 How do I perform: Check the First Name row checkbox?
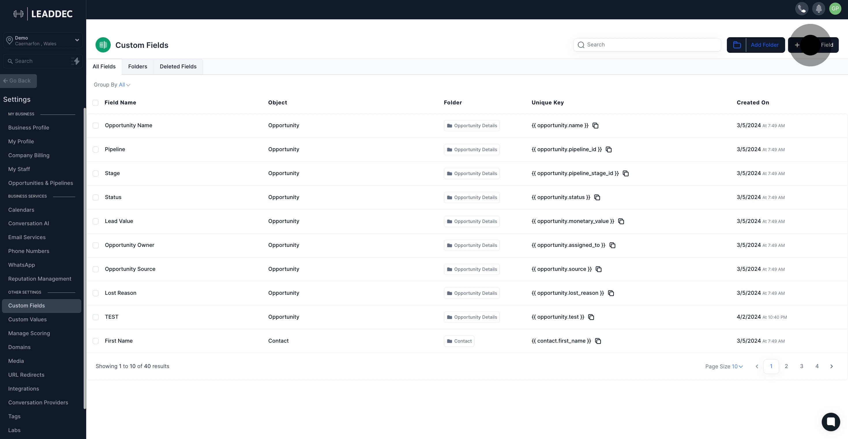[95, 341]
